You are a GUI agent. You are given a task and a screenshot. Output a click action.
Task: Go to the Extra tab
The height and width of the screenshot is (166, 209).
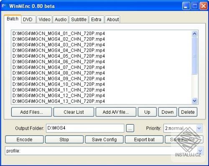96,20
